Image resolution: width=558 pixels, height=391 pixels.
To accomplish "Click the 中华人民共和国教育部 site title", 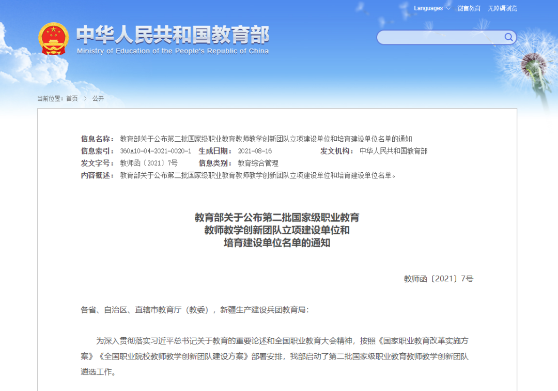I will tap(173, 35).
